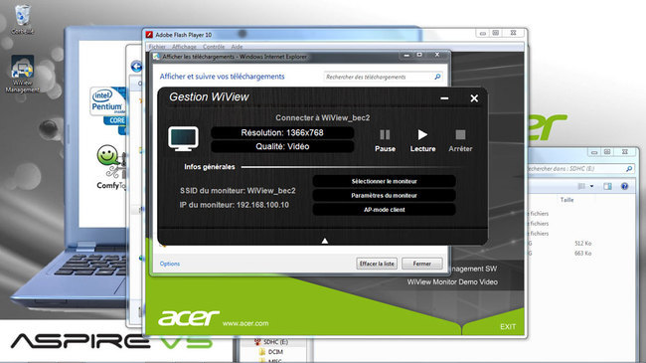The height and width of the screenshot is (363, 646).
Task: Click the 512 Ko size value
Action: tap(582, 244)
